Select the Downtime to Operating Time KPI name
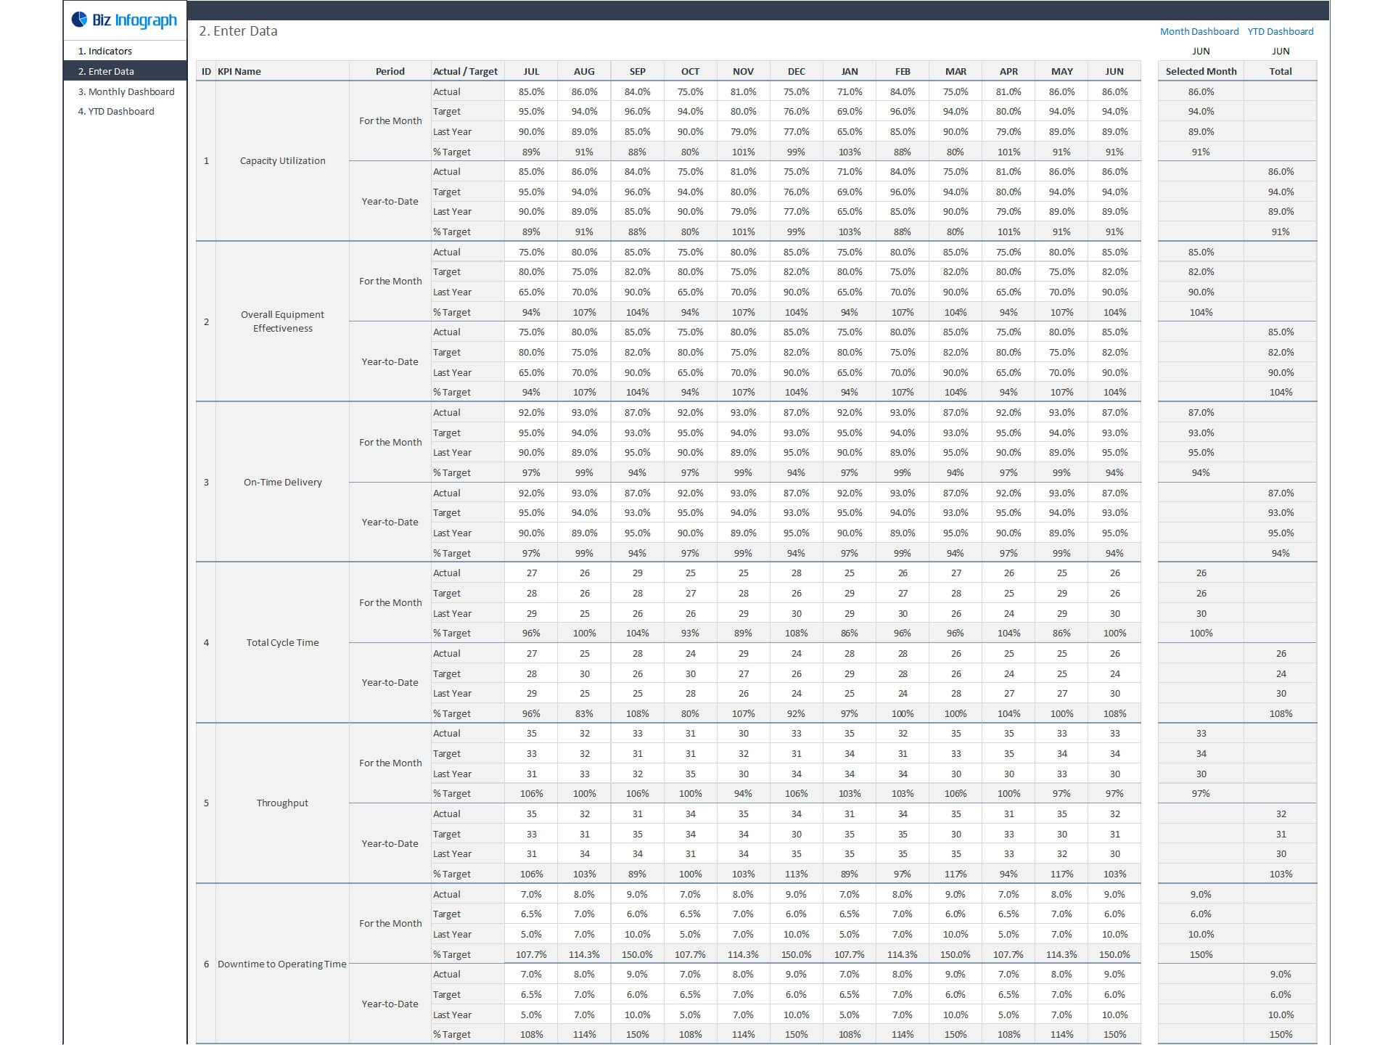The image size is (1393, 1045). (x=282, y=964)
